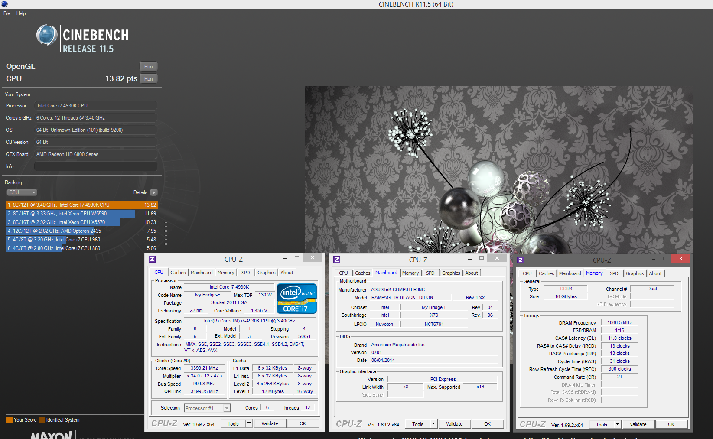This screenshot has width=713, height=439.
Task: Minimize the CPU-Z Mainboard window
Action: tap(470, 259)
